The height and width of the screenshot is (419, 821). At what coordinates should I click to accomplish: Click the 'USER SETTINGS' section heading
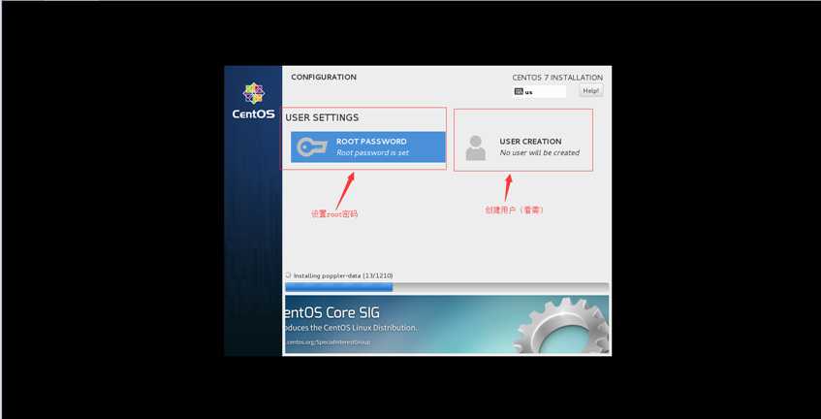coord(322,118)
